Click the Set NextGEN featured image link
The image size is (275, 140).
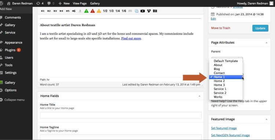(230, 135)
